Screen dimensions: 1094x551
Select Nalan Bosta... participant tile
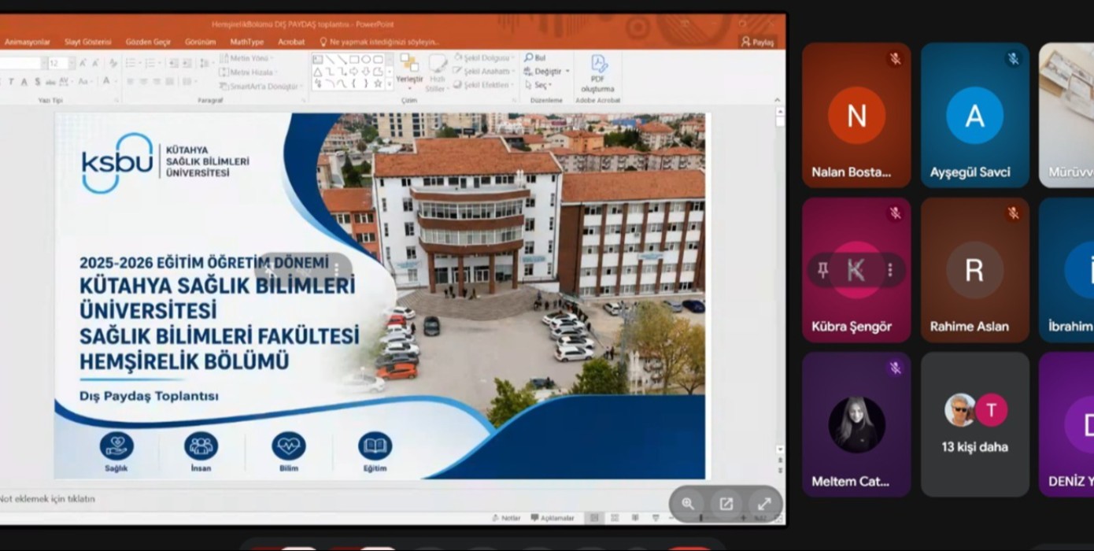pyautogui.click(x=856, y=115)
